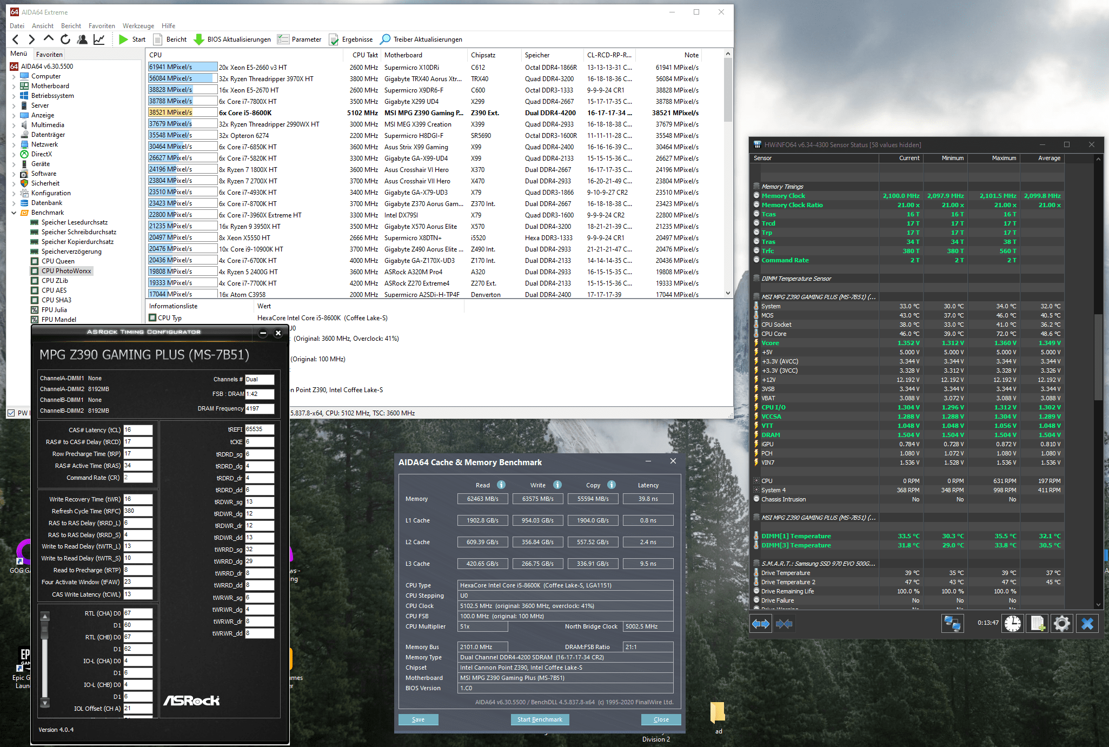1109x747 pixels.
Task: Click the tREFI value field in Timing Configurator
Action: tap(260, 429)
